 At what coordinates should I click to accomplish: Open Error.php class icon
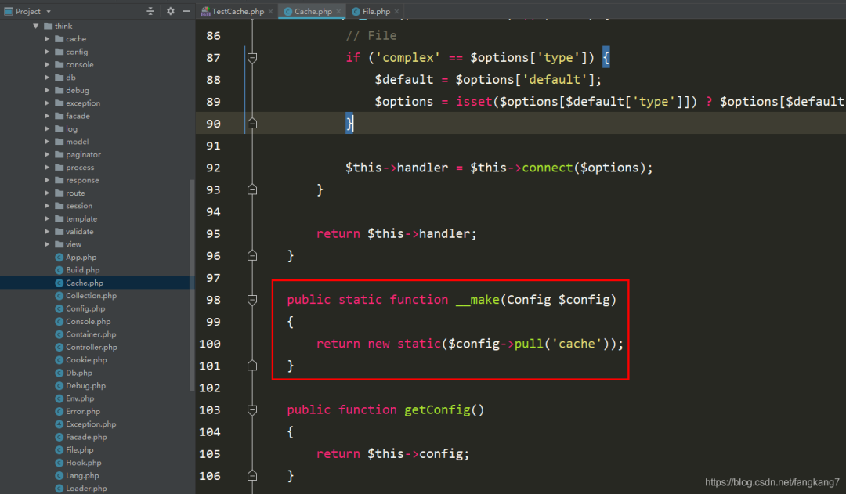60,412
